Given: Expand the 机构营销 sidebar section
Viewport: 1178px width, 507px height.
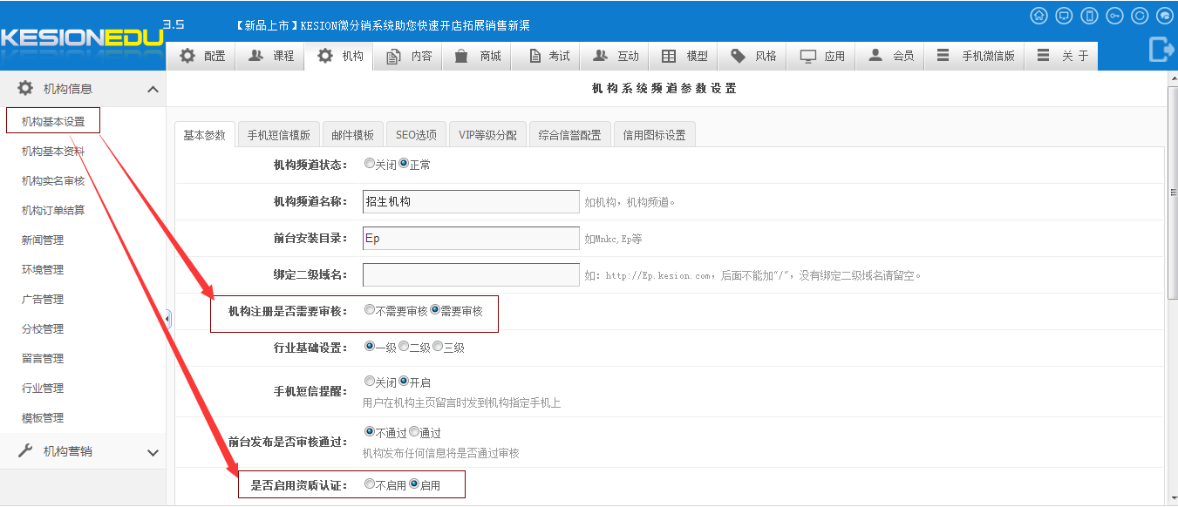Looking at the screenshot, I should pyautogui.click(x=153, y=452).
